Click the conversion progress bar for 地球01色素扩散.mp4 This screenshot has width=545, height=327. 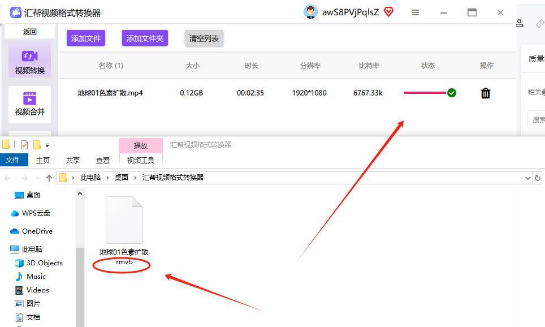point(425,93)
